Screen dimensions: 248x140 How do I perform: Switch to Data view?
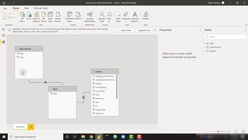[x=3, y=35]
